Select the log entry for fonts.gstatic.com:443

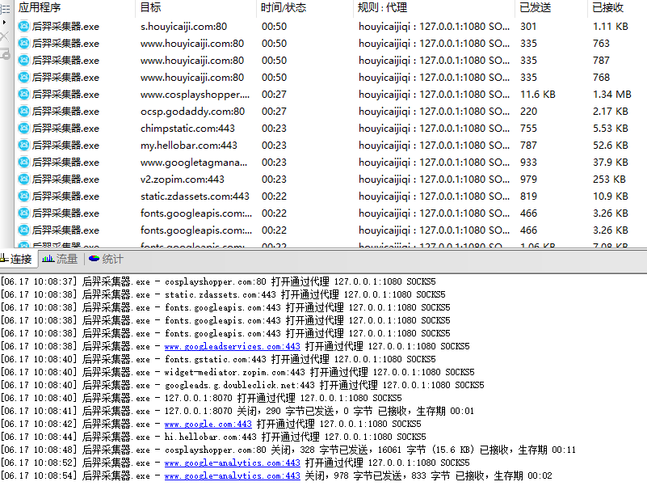point(218,359)
